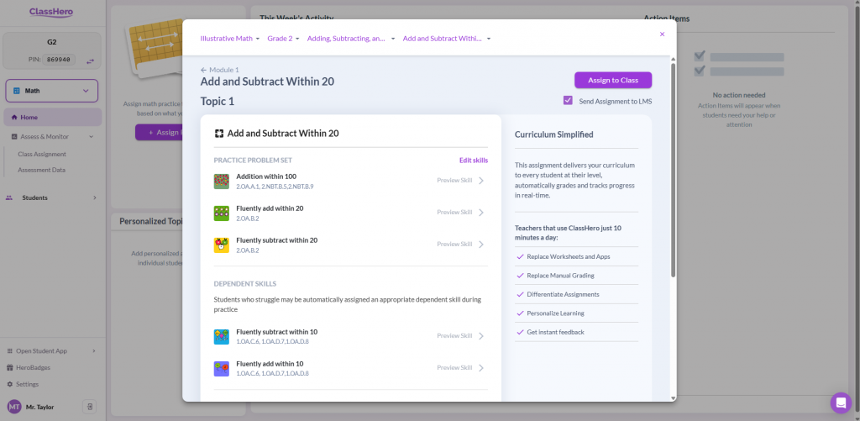Toggle Send Assignment to LMS checkbox
The image size is (860, 421).
click(x=569, y=101)
